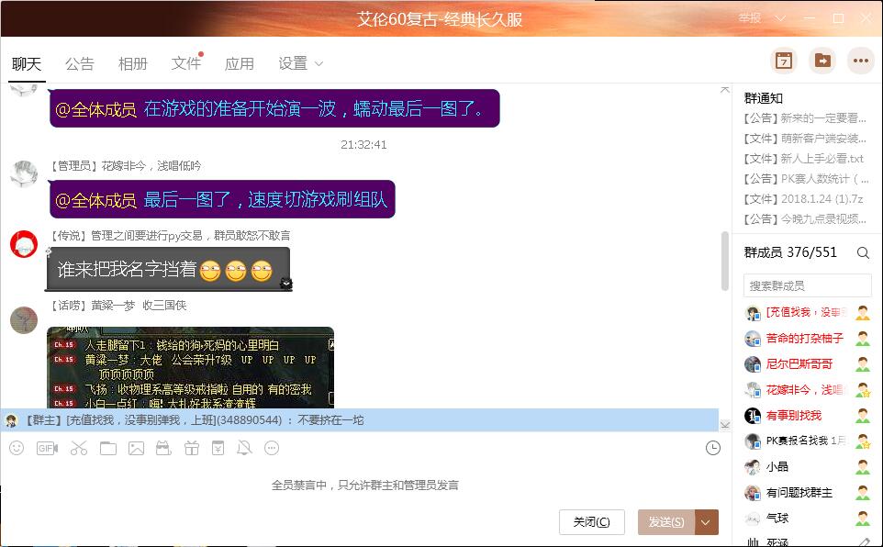This screenshot has height=547, width=883.
Task: Click the red packet icon in toolbar
Action: (218, 449)
